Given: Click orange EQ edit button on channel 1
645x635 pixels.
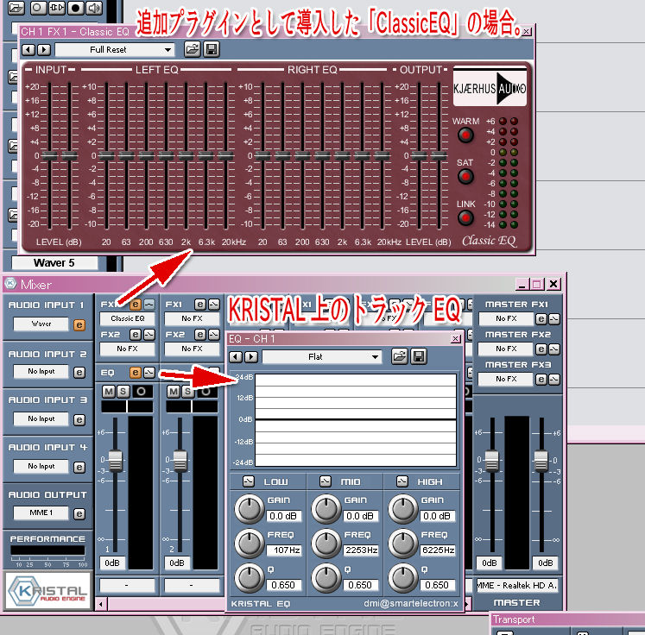Looking at the screenshot, I should [x=136, y=373].
